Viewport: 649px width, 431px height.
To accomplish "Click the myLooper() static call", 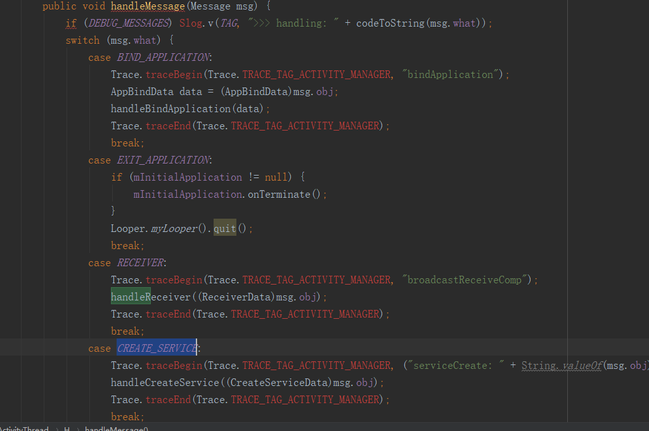I will click(x=178, y=229).
